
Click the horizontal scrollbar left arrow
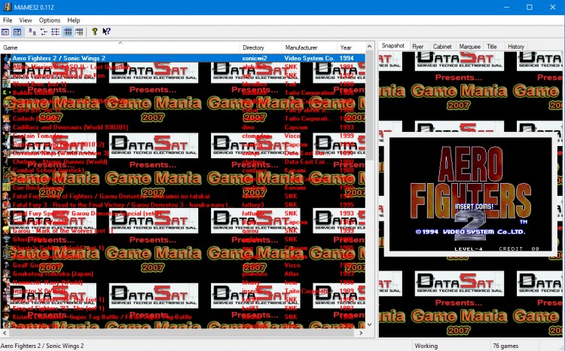[x=5, y=333]
